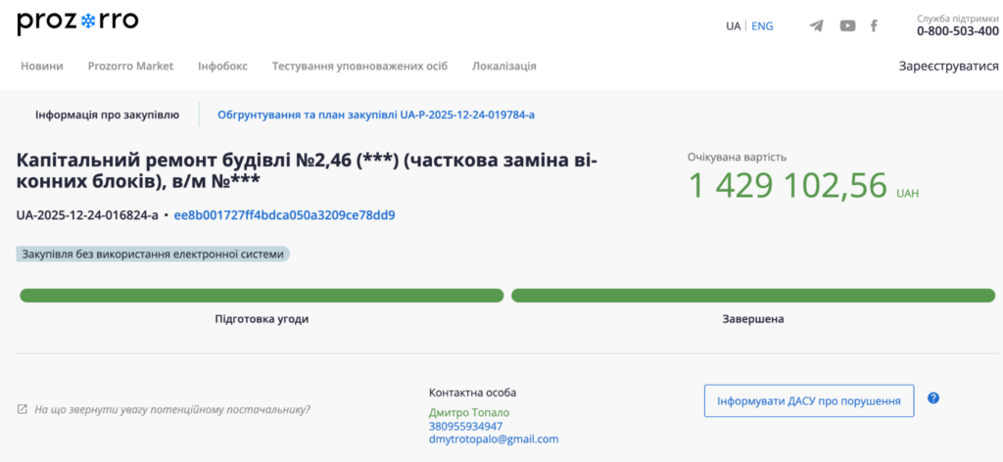This screenshot has width=1003, height=462.
Task: Open the Facebook page icon
Action: tap(874, 25)
